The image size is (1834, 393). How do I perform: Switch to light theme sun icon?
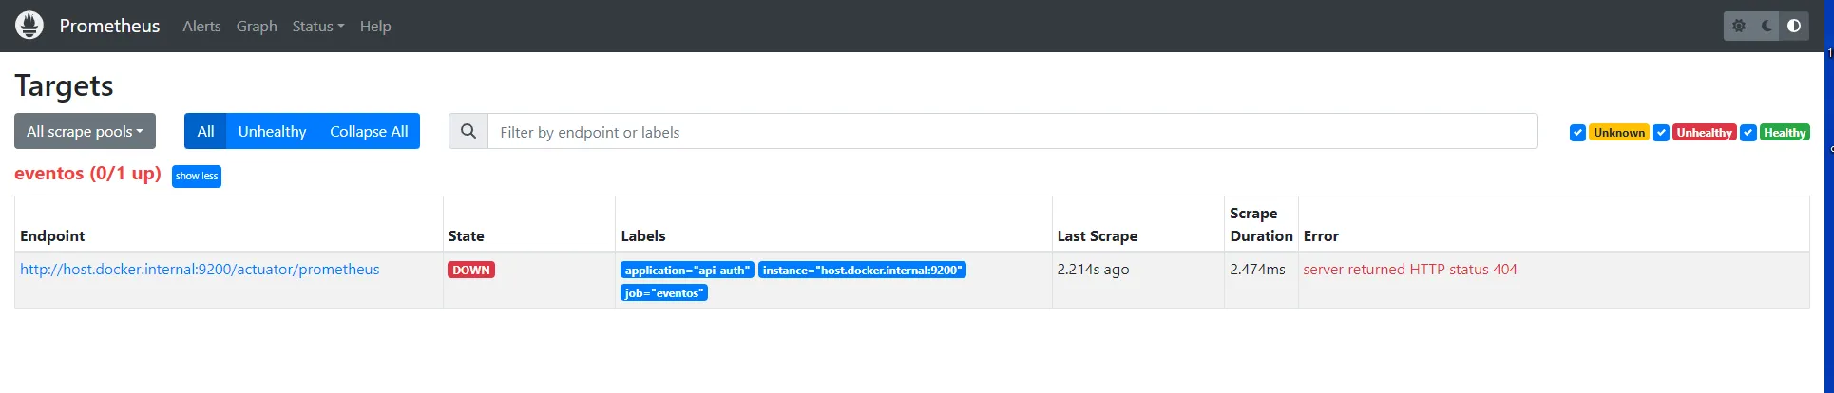click(1739, 26)
